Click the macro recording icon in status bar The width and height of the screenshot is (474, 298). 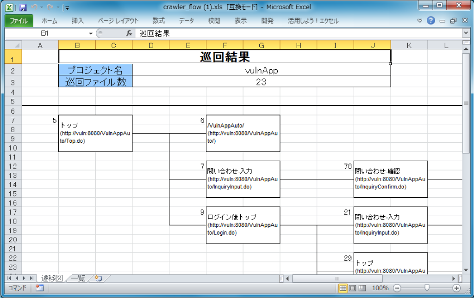(40, 288)
